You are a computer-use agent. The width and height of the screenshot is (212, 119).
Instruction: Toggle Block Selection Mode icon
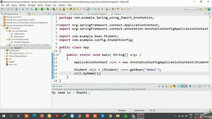pyautogui.click(x=99, y=9)
